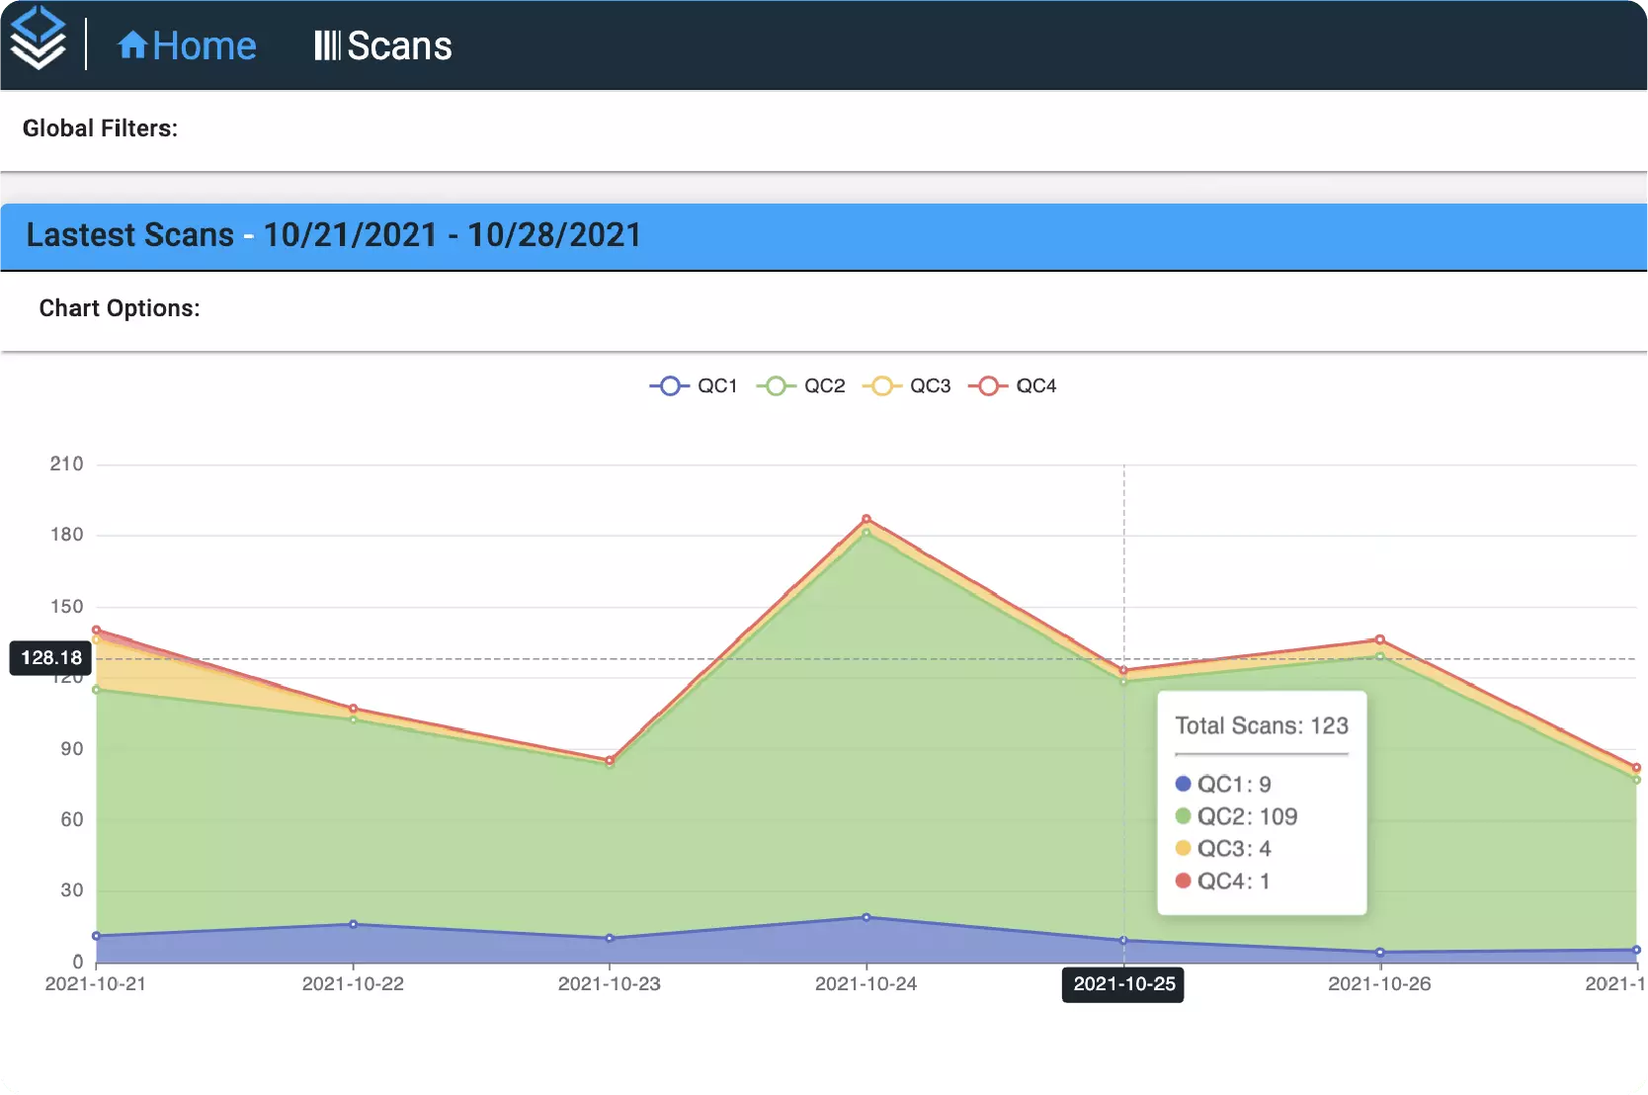
Task: Expand the Global Filters section
Action: click(100, 127)
